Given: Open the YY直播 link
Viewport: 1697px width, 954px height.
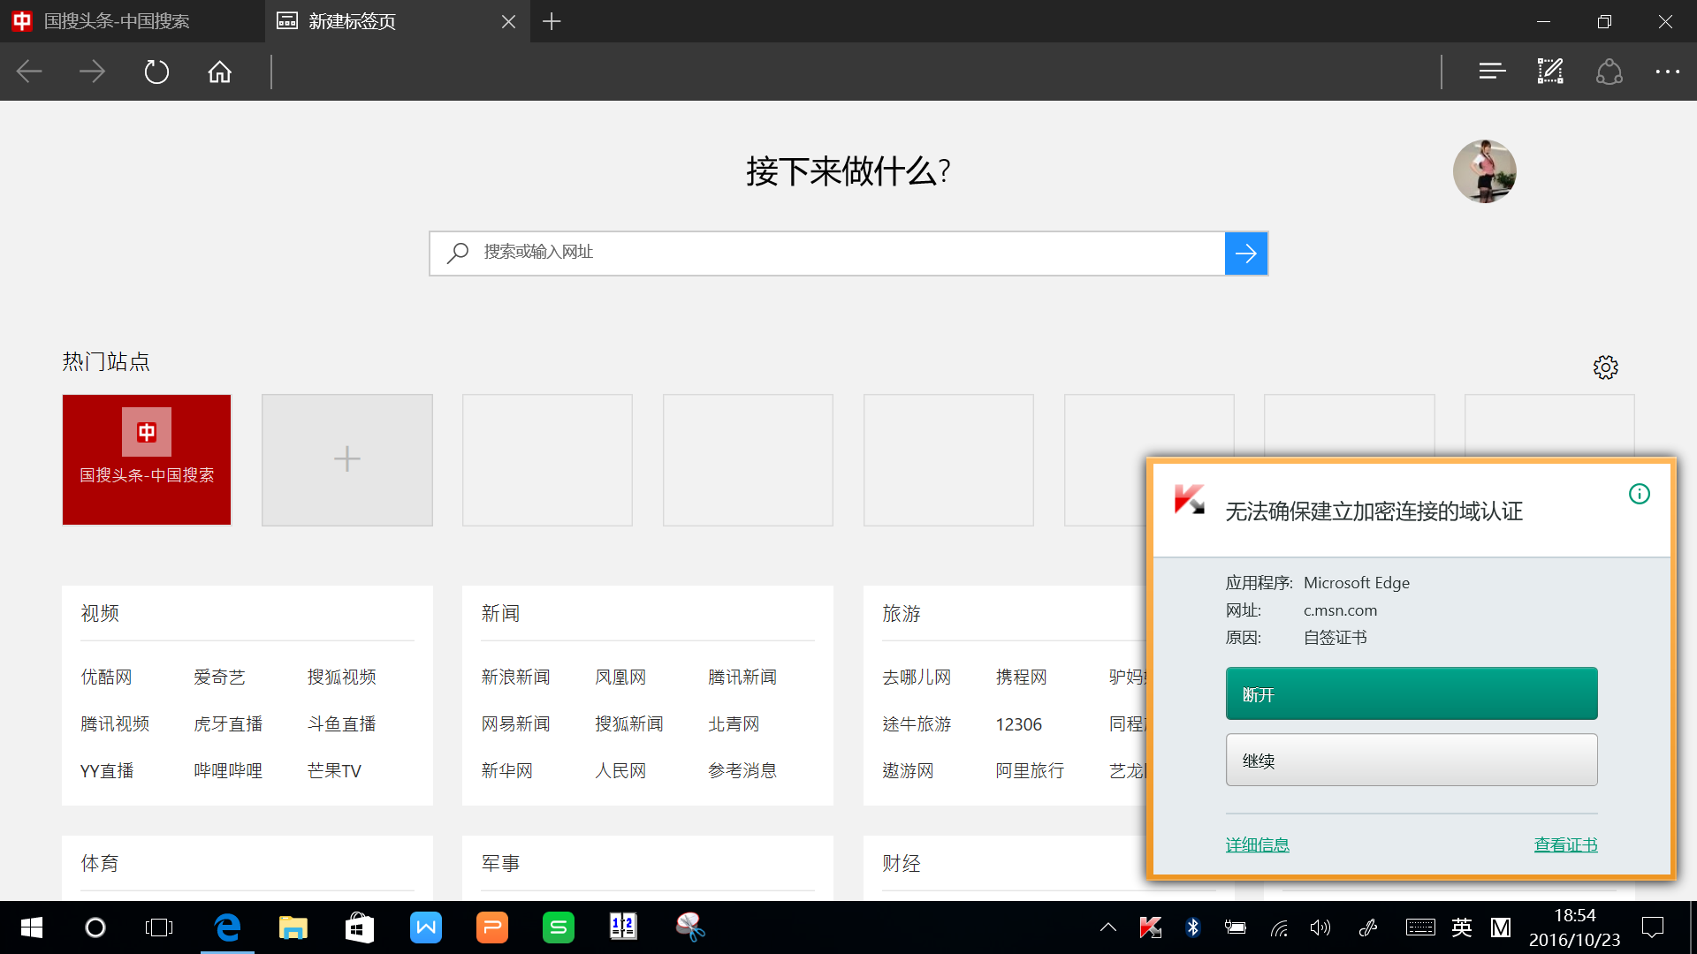Looking at the screenshot, I should coord(107,770).
